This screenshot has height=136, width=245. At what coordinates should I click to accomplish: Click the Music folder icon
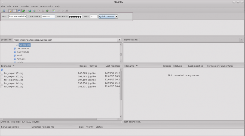pyautogui.click(x=15, y=56)
